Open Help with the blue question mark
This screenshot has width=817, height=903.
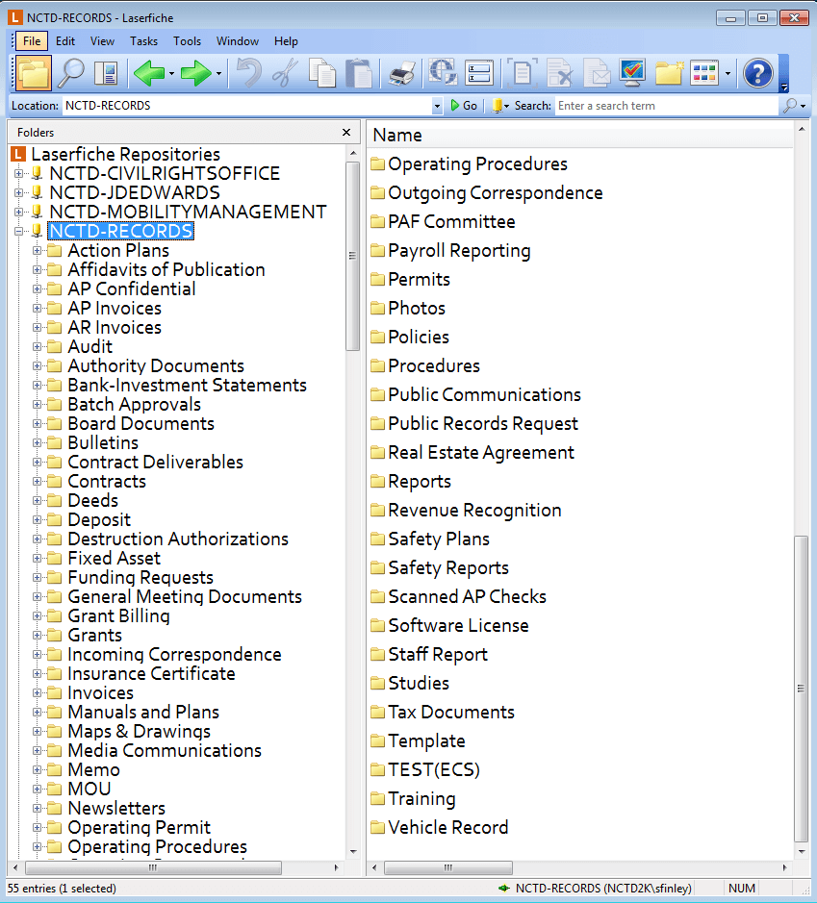click(758, 73)
